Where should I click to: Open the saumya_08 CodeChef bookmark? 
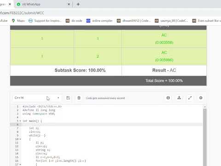pos(171,21)
